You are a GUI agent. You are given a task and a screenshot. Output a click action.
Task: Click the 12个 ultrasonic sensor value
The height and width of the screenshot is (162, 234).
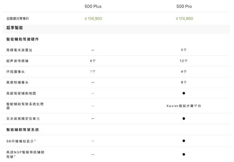[x=184, y=61]
